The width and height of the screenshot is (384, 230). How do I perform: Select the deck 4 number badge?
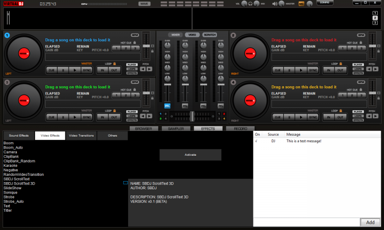pyautogui.click(x=233, y=82)
